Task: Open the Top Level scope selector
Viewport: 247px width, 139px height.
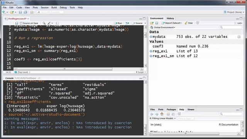Action: (x=22, y=72)
